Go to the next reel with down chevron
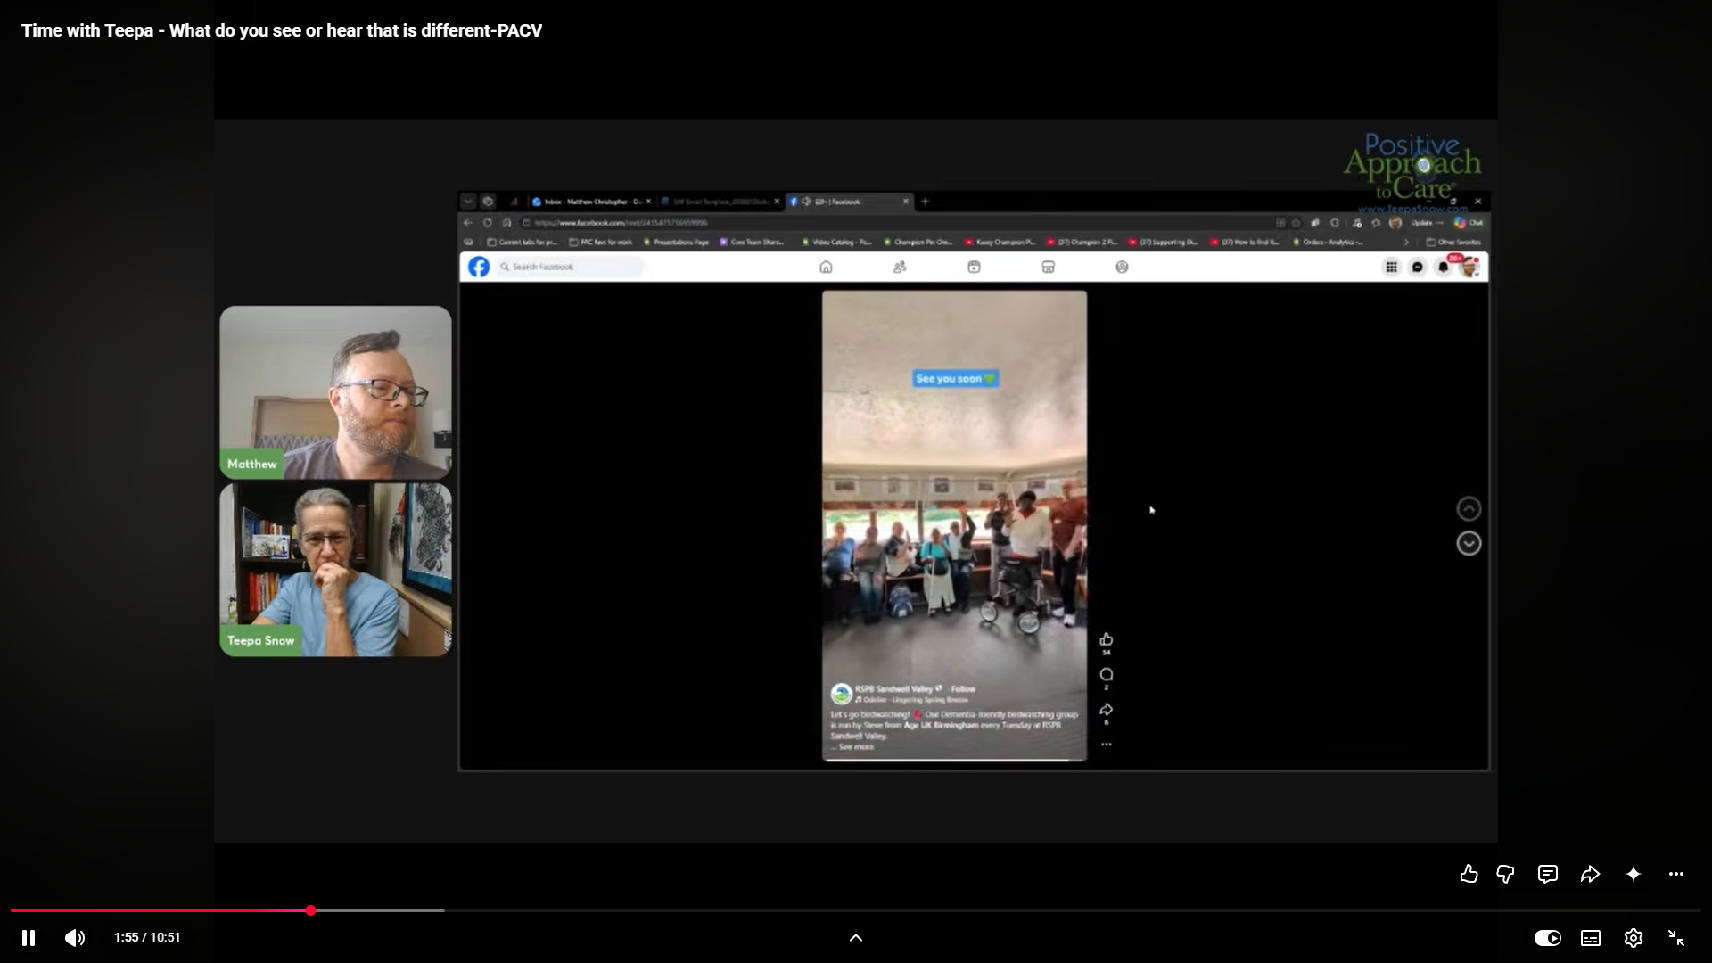Screen dimensions: 1712x963 pos(1469,543)
